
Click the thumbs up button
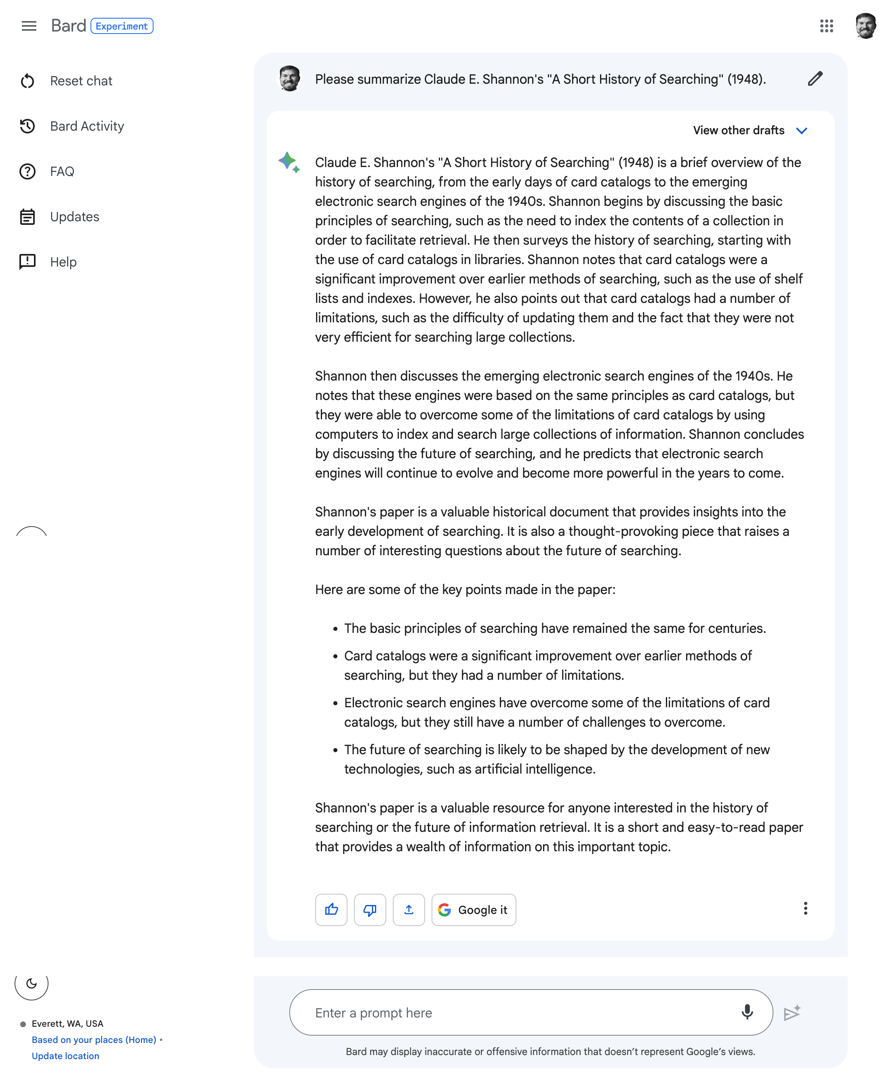(331, 909)
